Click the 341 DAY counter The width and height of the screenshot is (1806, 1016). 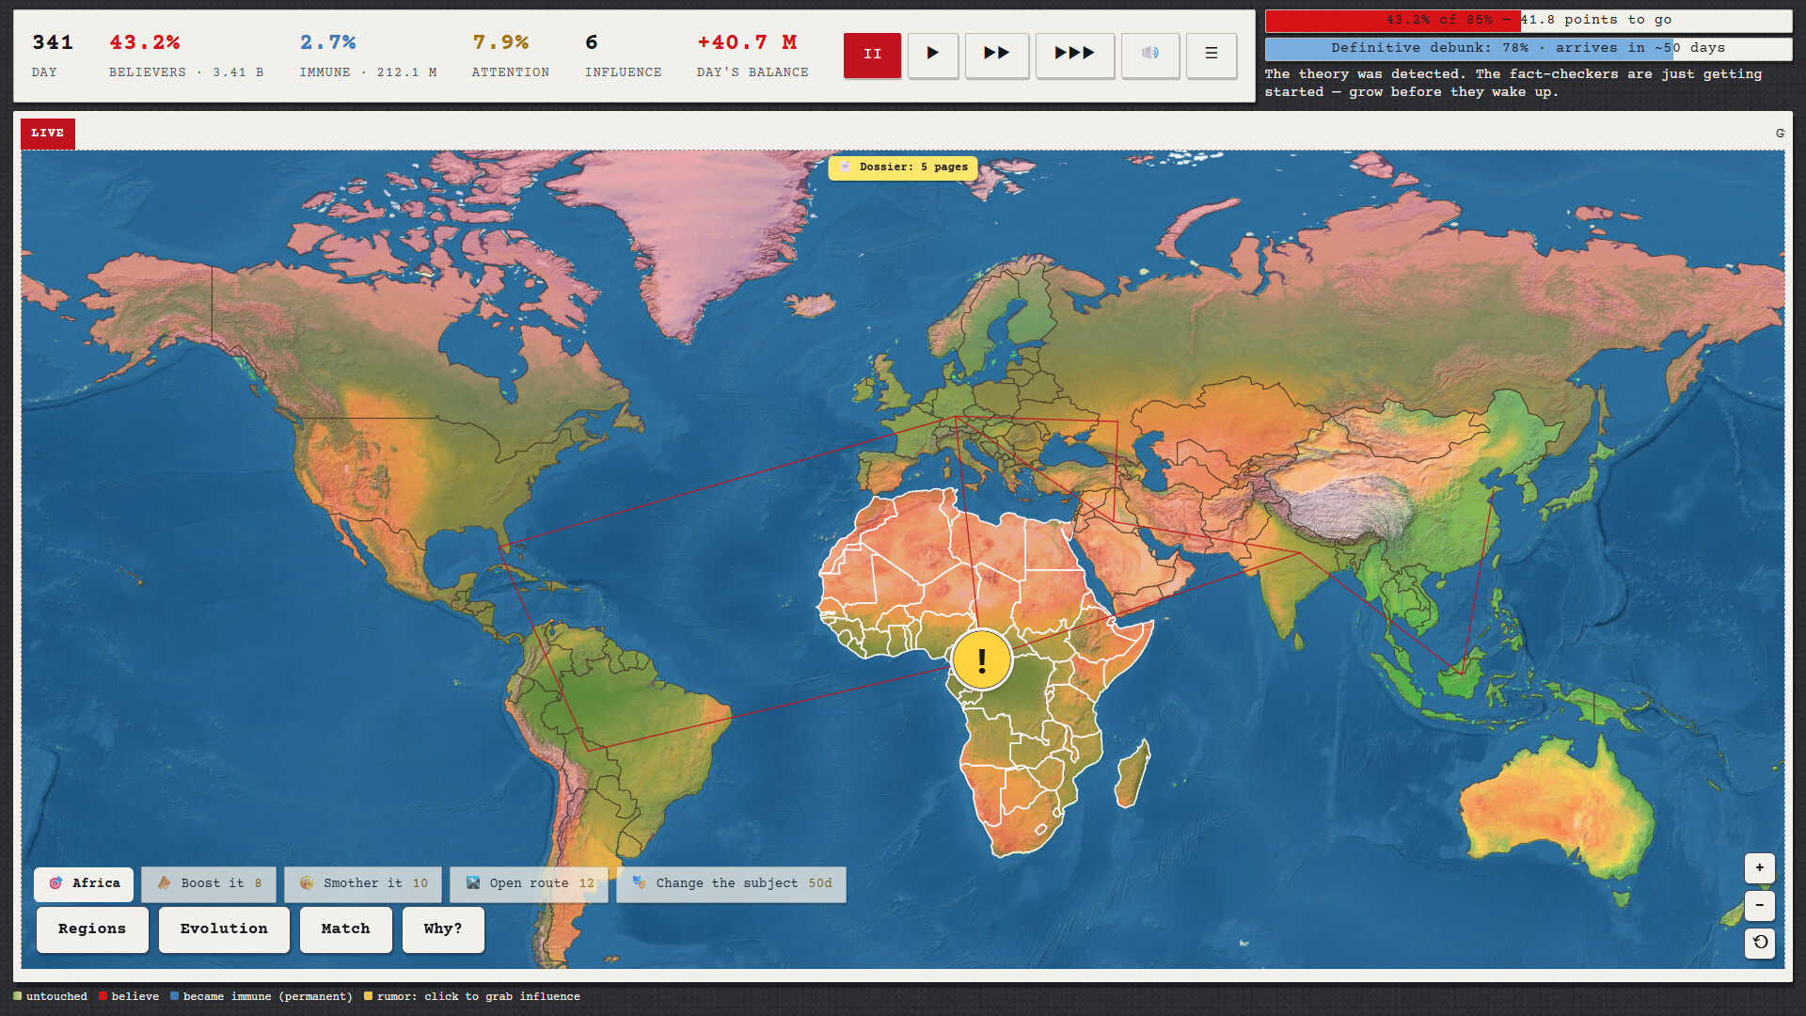(x=53, y=56)
